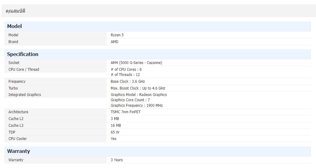Click the TSMC 7nm FinFET value

pos(125,112)
